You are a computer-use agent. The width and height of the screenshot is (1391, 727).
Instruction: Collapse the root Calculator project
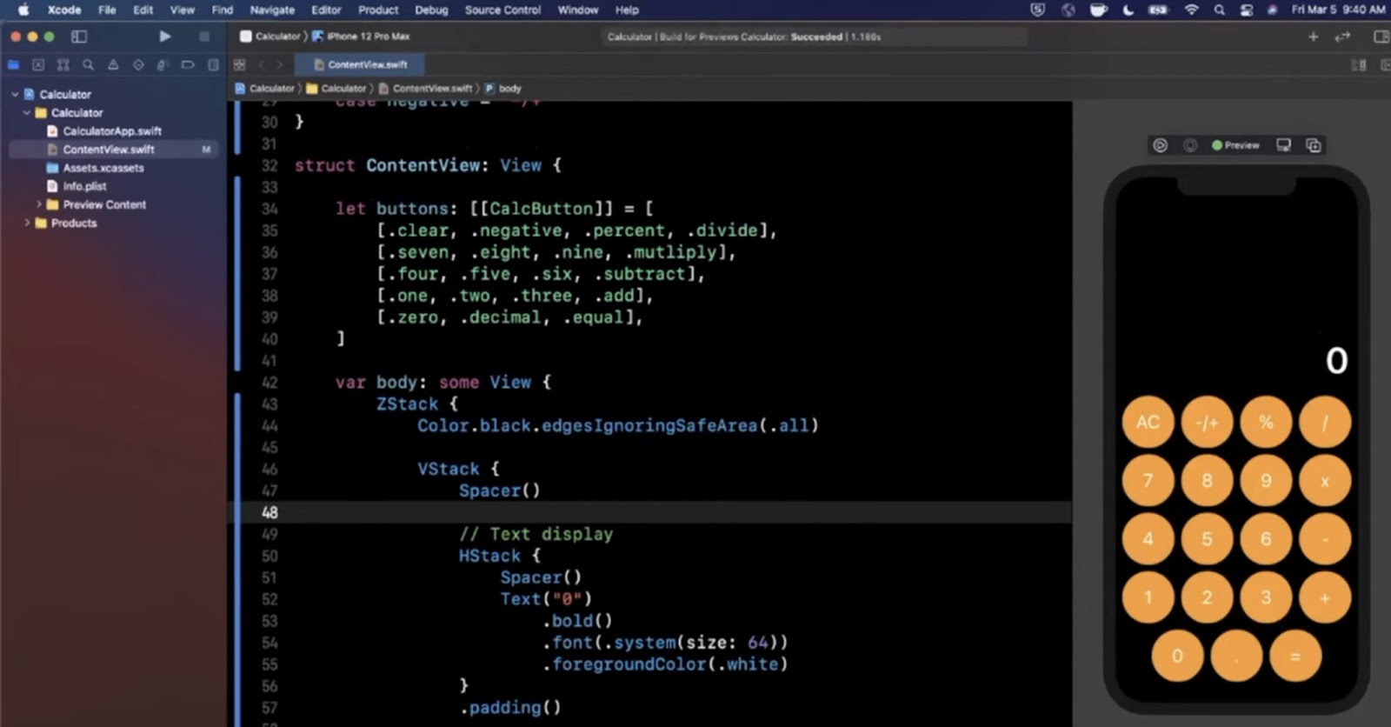(15, 94)
